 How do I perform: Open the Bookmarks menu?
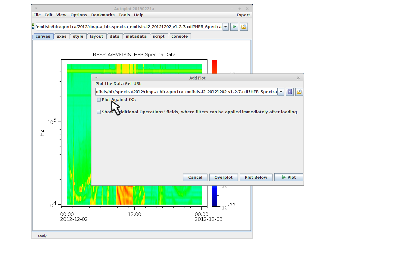pyautogui.click(x=103, y=15)
